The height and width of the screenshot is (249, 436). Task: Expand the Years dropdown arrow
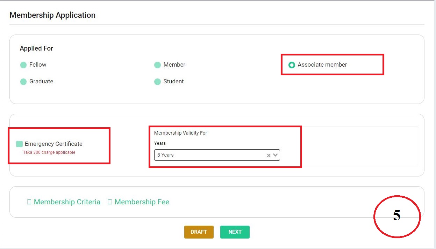coord(276,155)
